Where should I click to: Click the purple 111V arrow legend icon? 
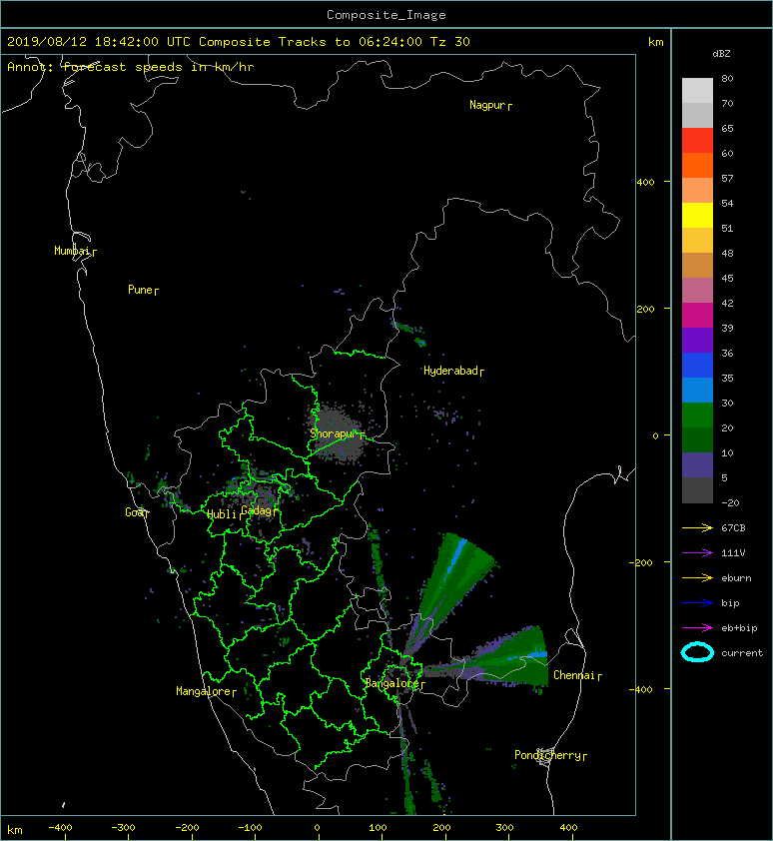(x=697, y=553)
